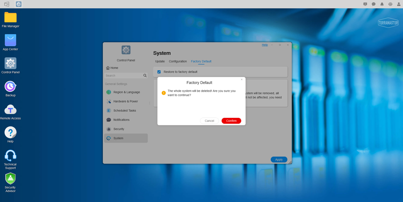Confirm the factory default reset
This screenshot has width=403, height=202.
click(x=231, y=121)
